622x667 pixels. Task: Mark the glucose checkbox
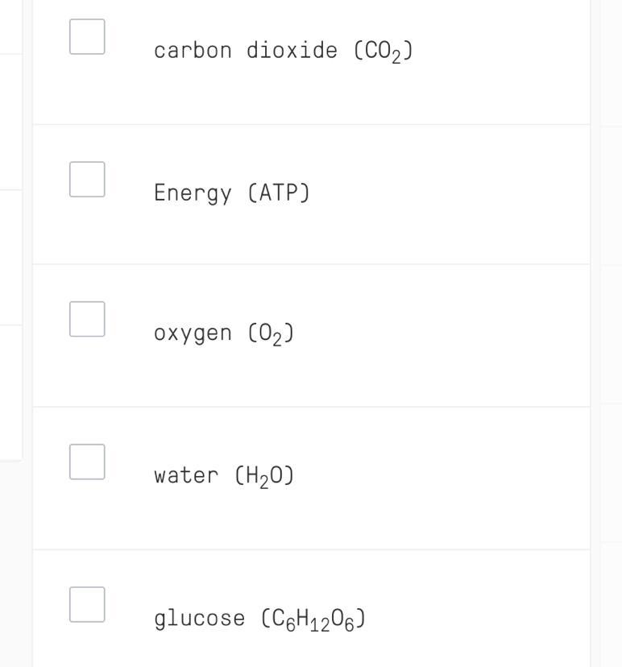pyautogui.click(x=87, y=604)
